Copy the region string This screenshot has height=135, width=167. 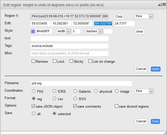click(119, 16)
